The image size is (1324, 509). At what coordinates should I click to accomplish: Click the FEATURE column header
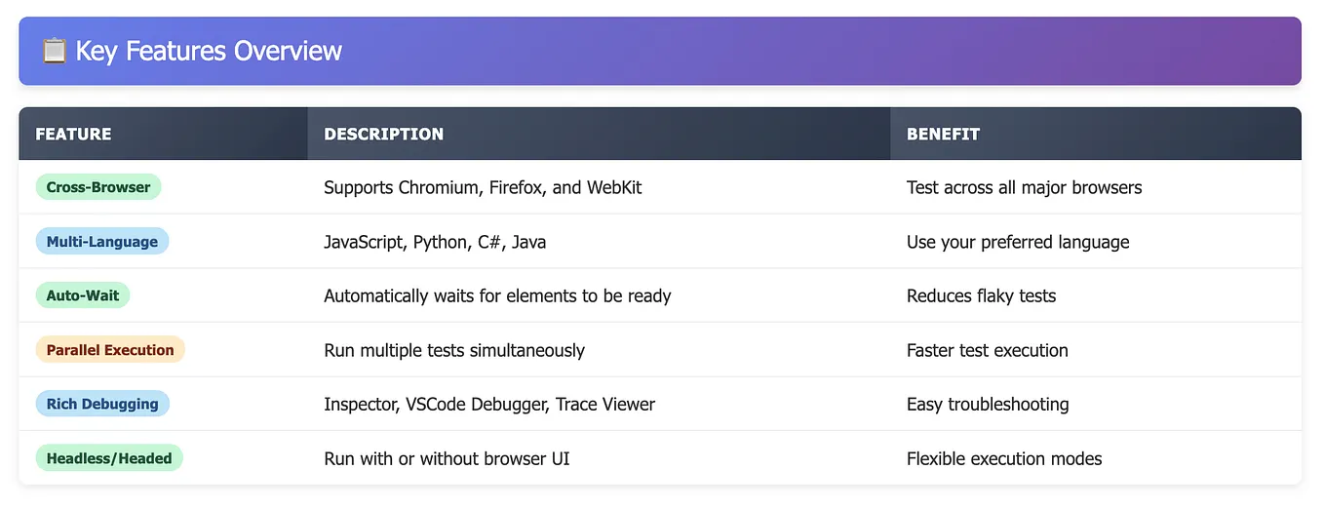(73, 134)
